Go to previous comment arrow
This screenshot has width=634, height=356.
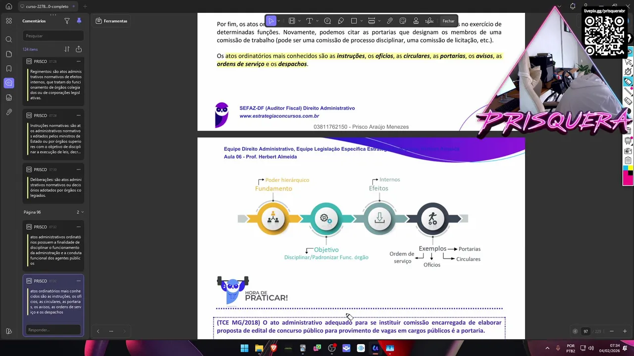[x=98, y=331]
